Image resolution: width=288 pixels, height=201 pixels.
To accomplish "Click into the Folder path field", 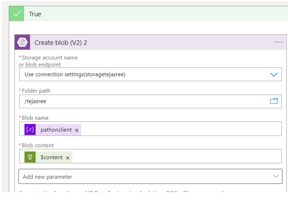I will click(138, 101).
